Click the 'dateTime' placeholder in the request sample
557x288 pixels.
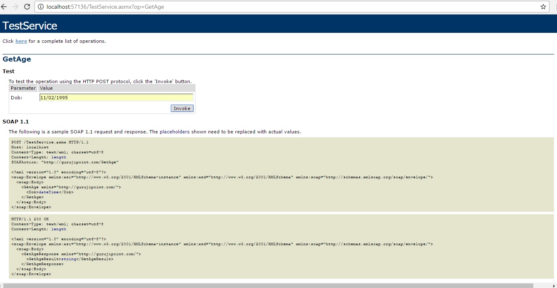(50, 192)
